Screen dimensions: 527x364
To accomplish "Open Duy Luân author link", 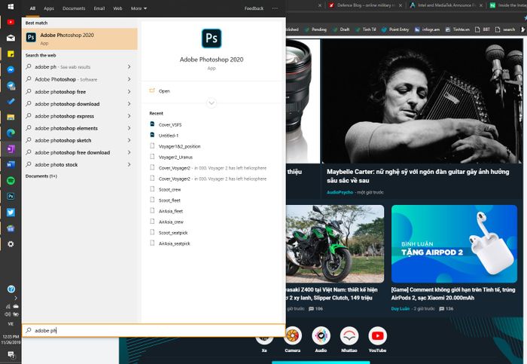I will coord(400,308).
